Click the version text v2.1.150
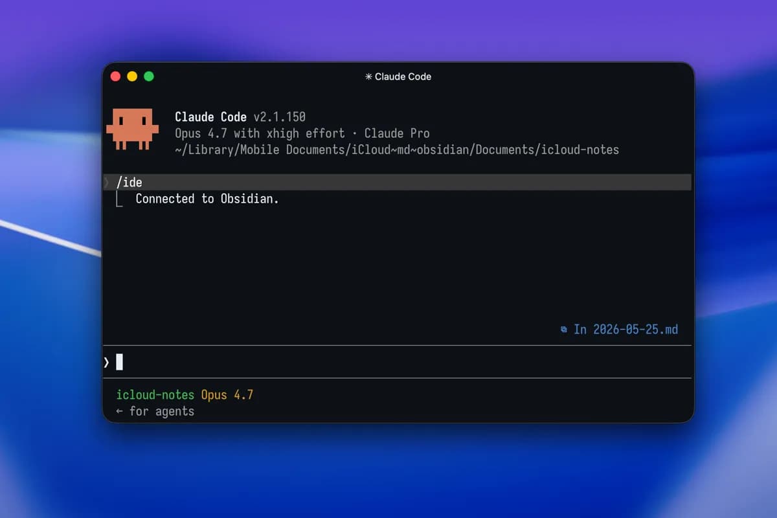Viewport: 777px width, 518px height. [x=279, y=117]
